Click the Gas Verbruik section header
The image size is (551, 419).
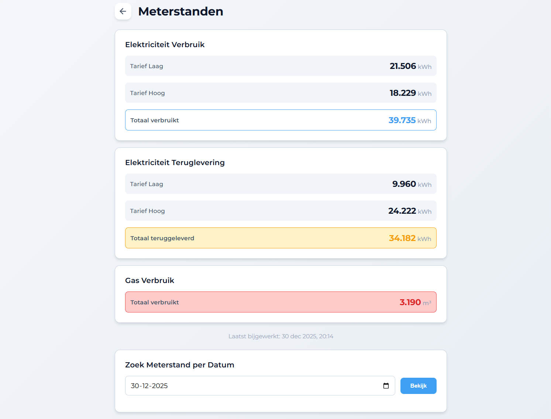[149, 280]
